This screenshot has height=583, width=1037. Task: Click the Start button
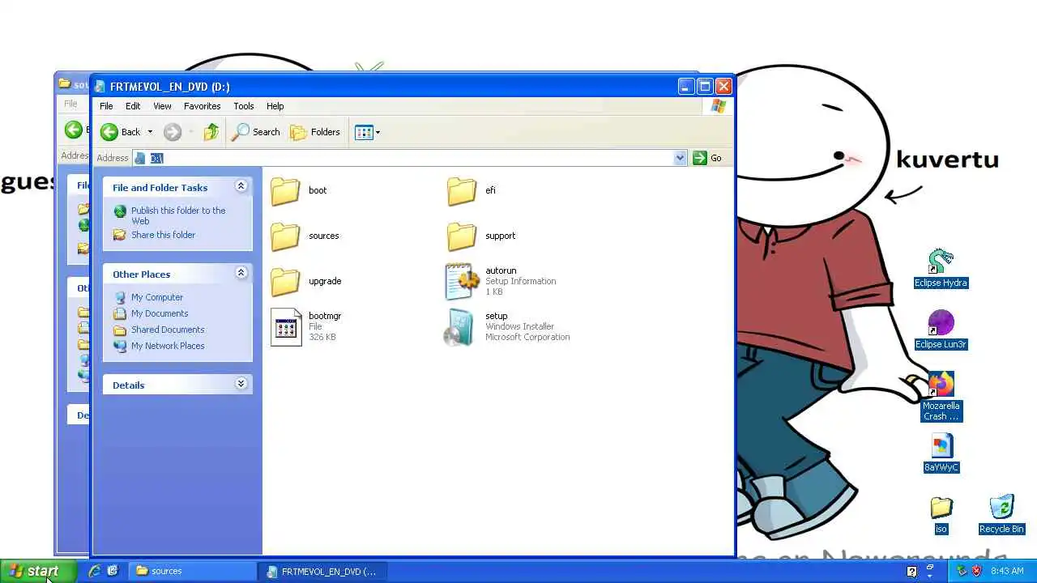[x=38, y=571]
